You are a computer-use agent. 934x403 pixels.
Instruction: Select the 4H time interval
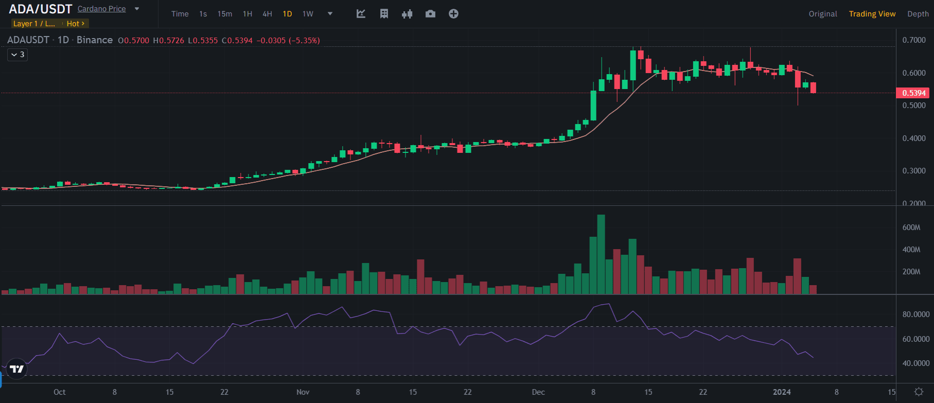267,14
